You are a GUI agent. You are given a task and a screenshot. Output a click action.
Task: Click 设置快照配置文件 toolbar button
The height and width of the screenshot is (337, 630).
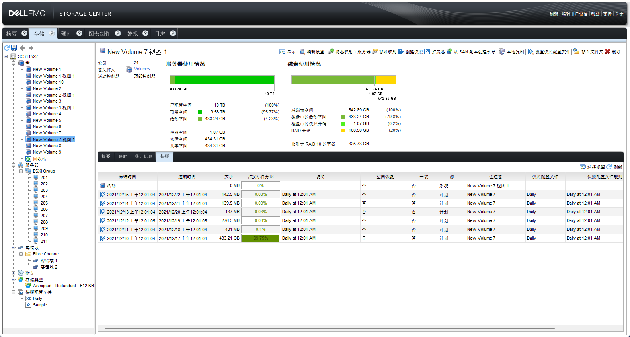click(549, 52)
